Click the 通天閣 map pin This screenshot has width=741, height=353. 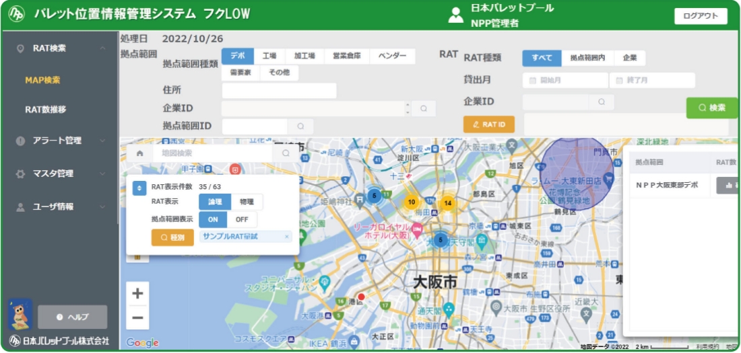tap(449, 309)
